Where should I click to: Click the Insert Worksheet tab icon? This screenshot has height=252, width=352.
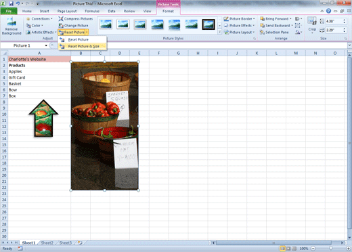click(x=80, y=243)
